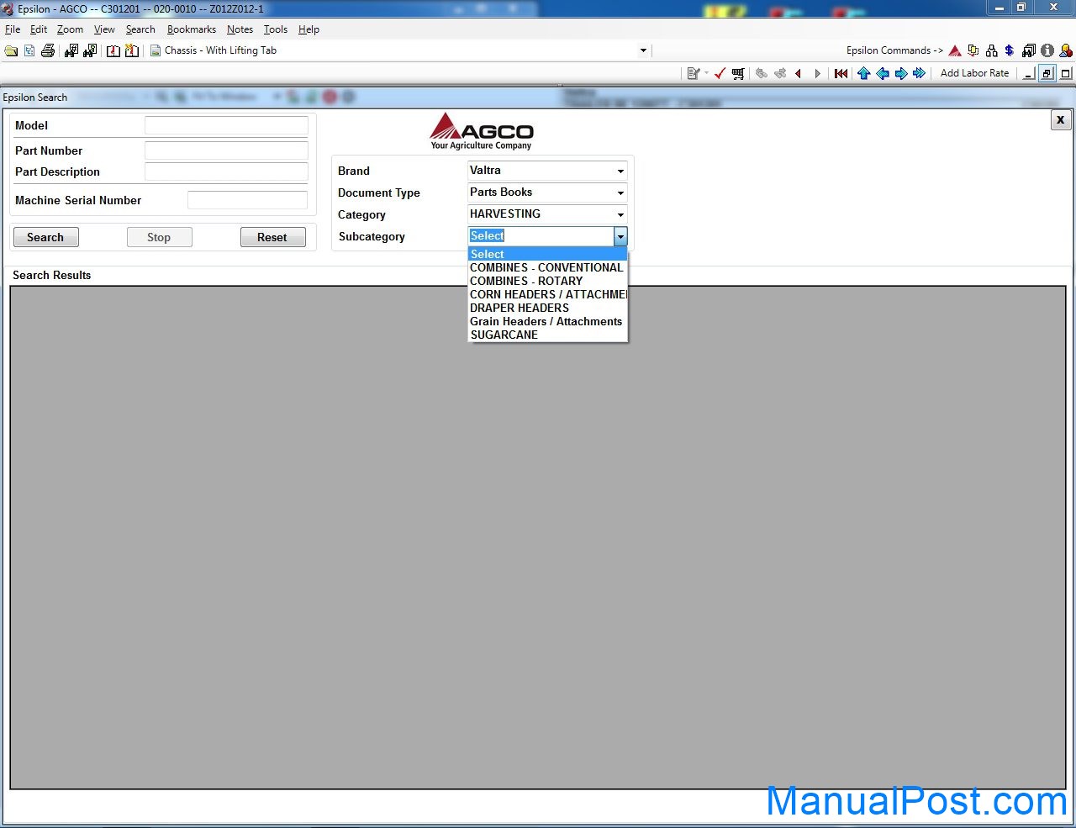Click the Search button
The width and height of the screenshot is (1076, 828).
[x=45, y=237]
